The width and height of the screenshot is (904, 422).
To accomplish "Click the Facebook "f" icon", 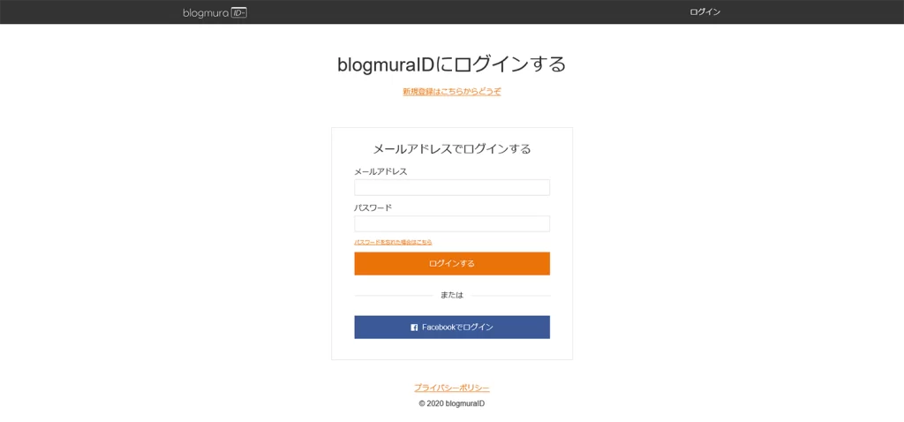I will 414,328.
